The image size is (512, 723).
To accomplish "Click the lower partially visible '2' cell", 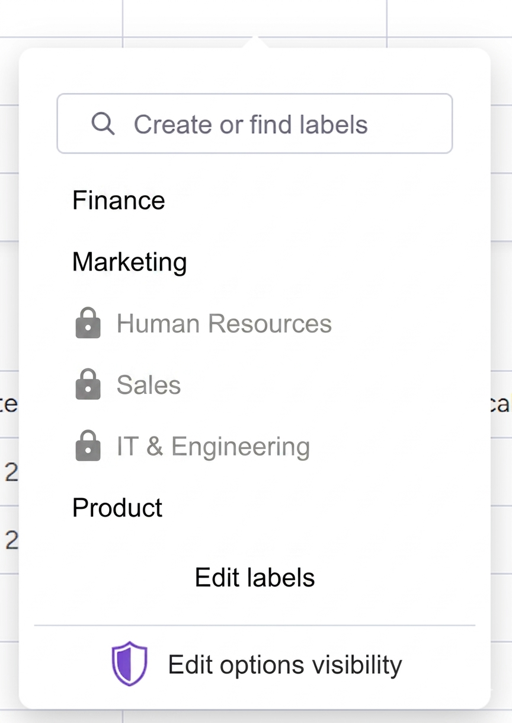I will [x=10, y=540].
